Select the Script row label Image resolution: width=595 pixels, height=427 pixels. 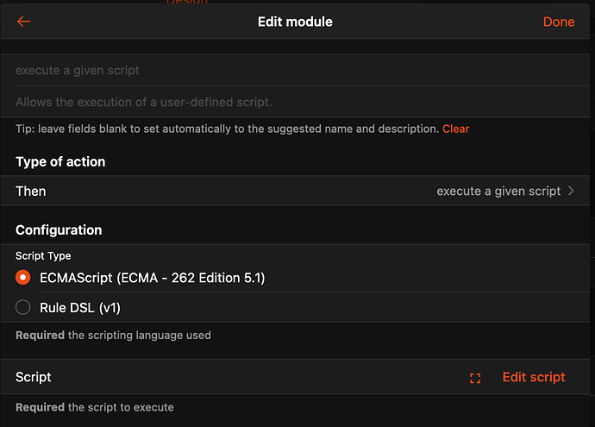click(34, 377)
